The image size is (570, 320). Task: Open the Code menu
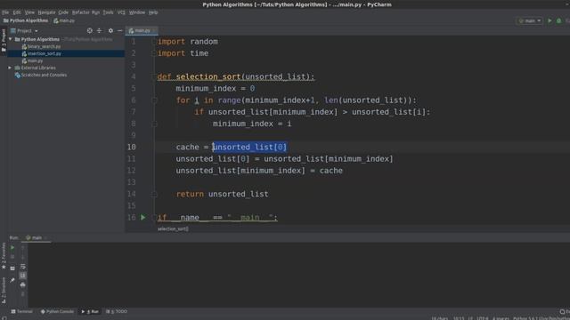pyautogui.click(x=63, y=12)
